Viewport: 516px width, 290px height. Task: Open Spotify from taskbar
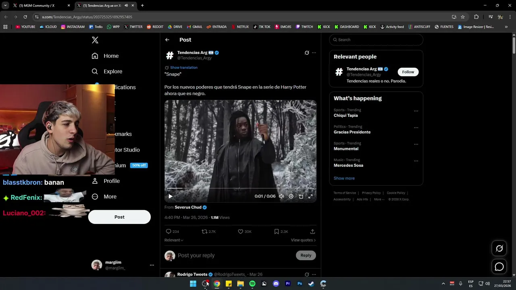tap(252, 284)
